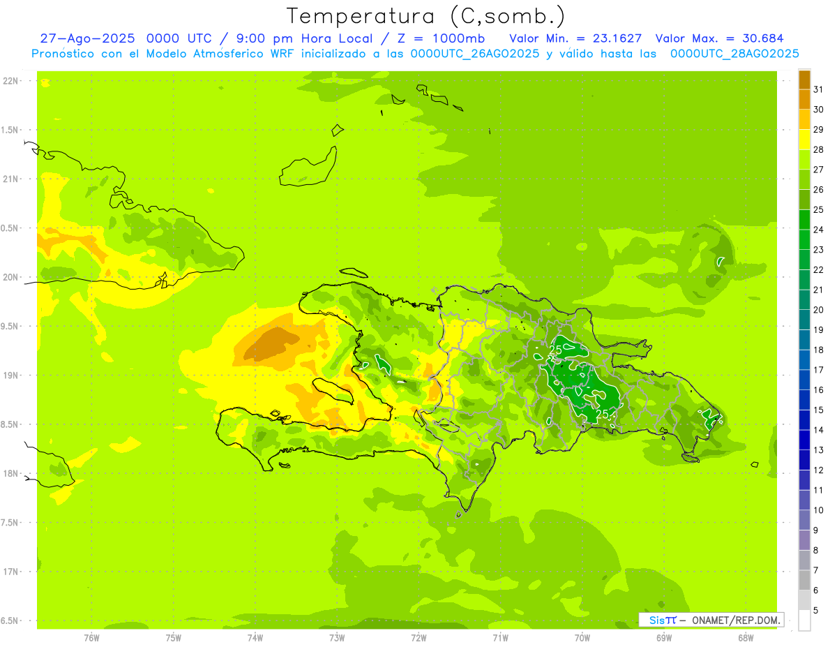Viewport: 837px width, 647px height.
Task: Click the colorbar label "5"
Action: coord(817,610)
